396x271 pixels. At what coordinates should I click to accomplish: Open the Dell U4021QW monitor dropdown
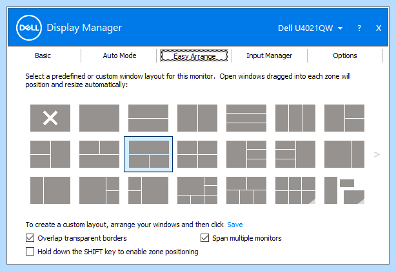click(x=310, y=28)
